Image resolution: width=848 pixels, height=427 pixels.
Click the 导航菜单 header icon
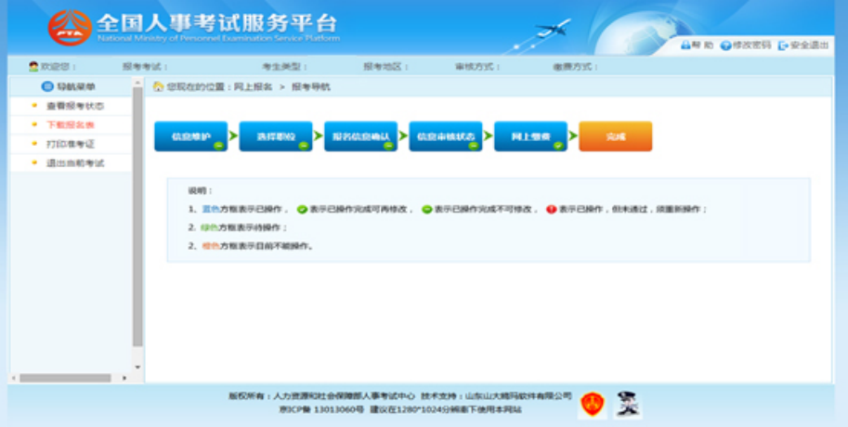pyautogui.click(x=46, y=86)
